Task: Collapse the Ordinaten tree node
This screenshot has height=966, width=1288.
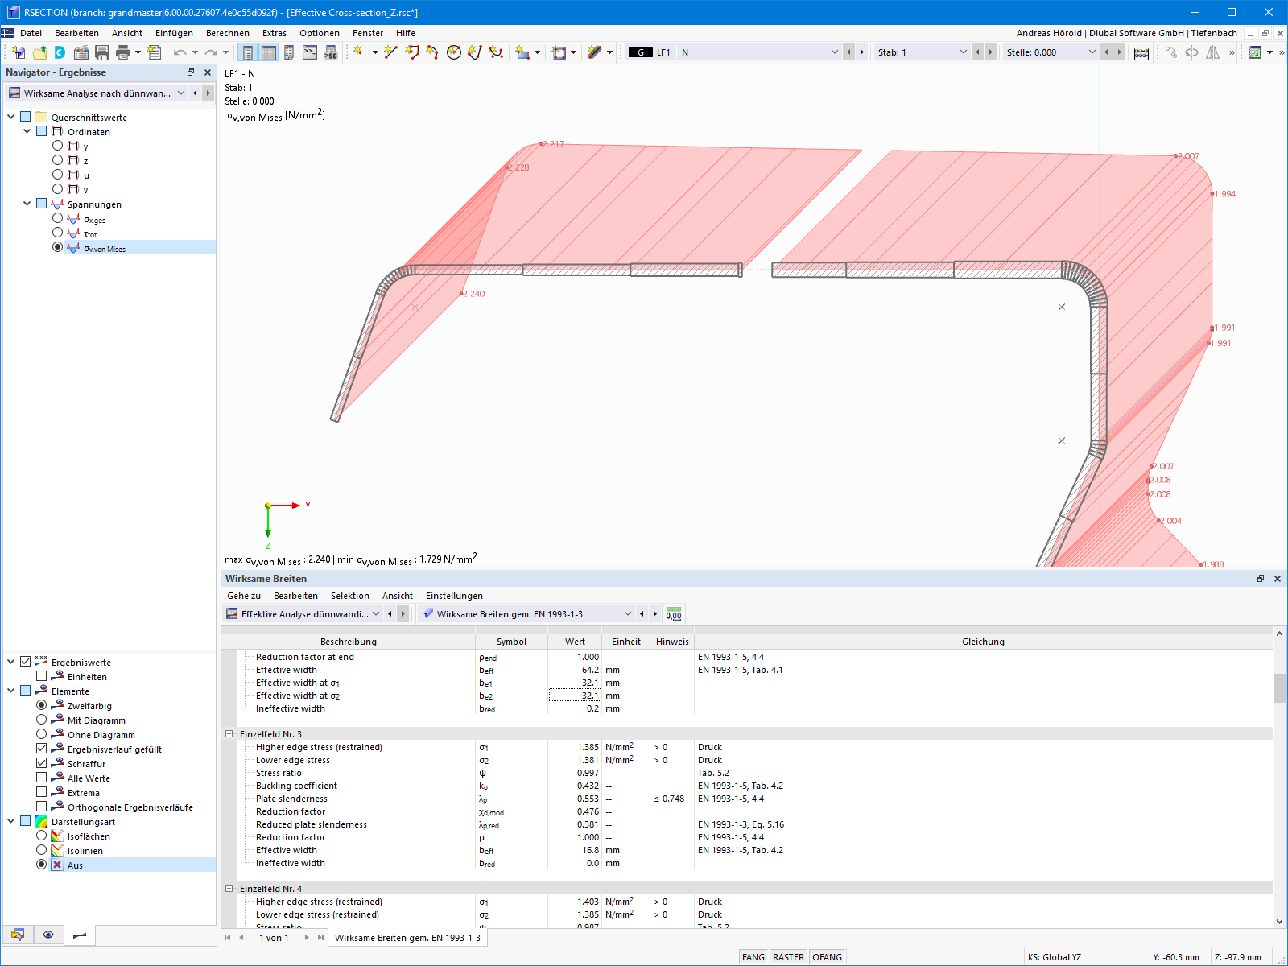Action: (27, 131)
